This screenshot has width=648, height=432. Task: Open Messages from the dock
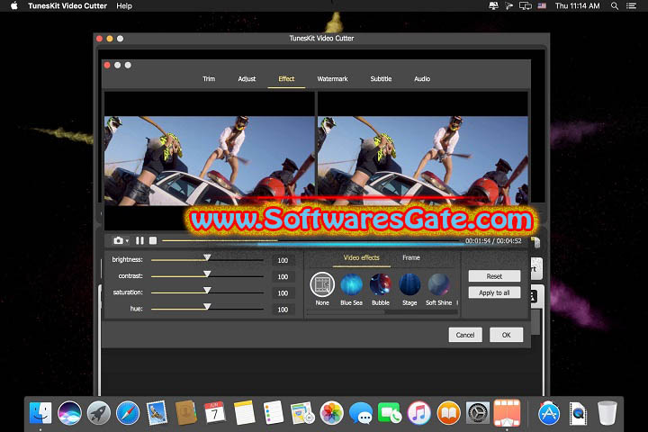pos(361,412)
